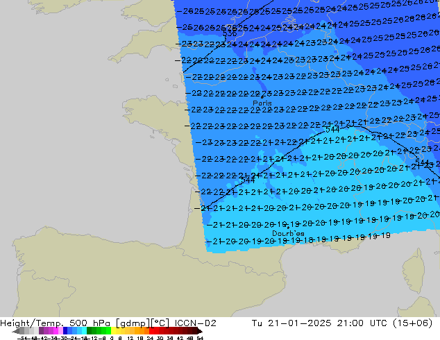Image resolution: width=440 pixels, height=340 pixels.
Task: Click the legend's left gray arrow end
Action: tap(15, 331)
